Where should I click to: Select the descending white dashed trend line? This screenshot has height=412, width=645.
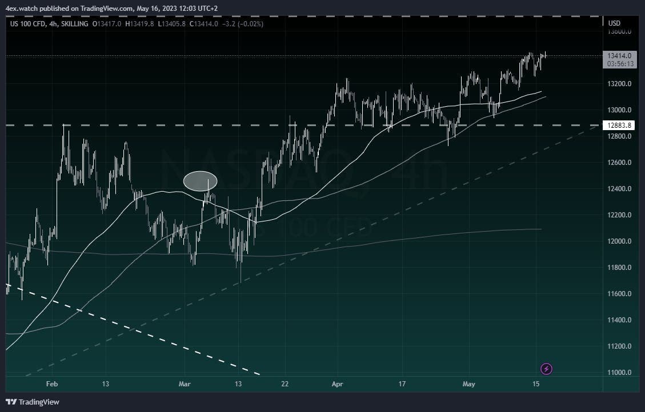click(131, 329)
